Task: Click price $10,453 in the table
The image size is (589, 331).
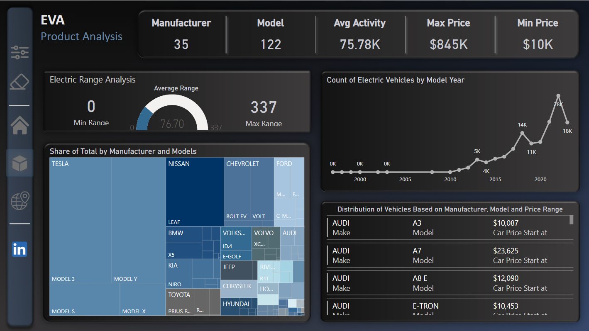Action: tap(506, 306)
